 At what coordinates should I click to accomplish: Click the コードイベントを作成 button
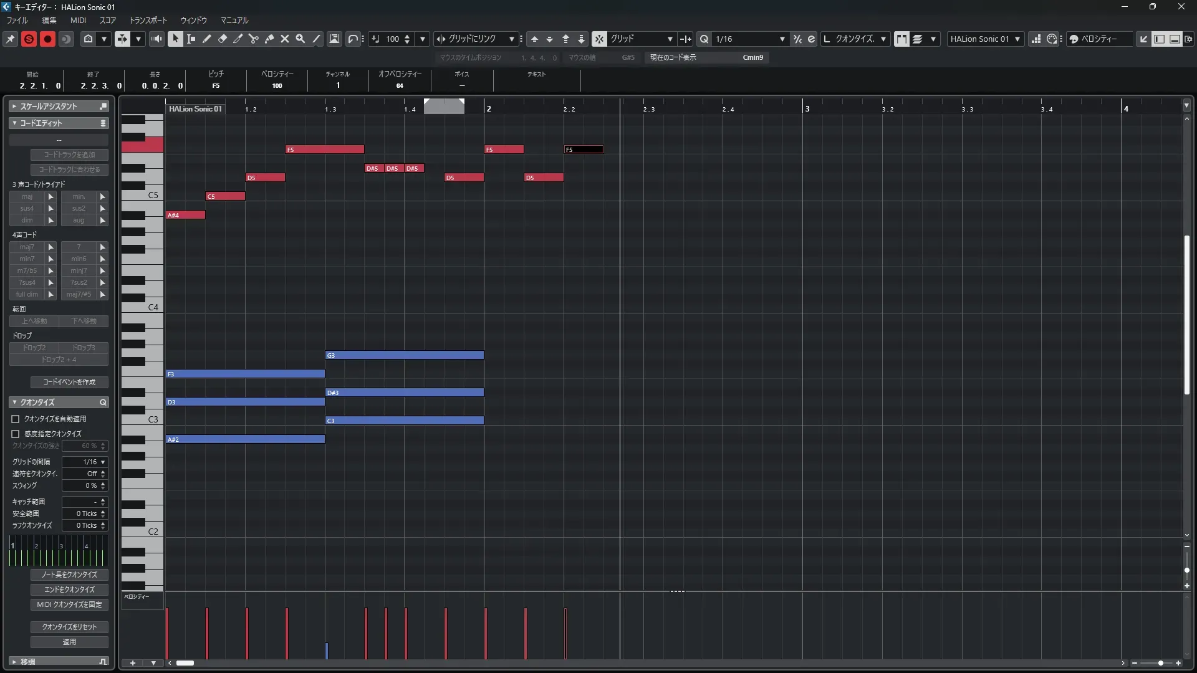(x=69, y=382)
